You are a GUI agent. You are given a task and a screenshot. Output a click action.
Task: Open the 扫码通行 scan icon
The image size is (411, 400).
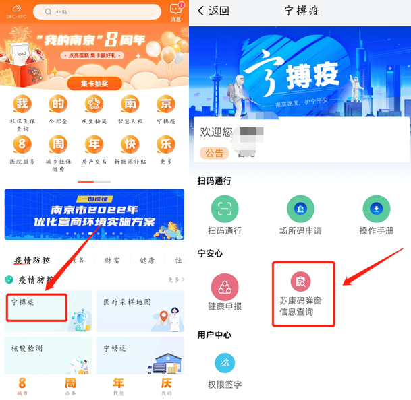pos(225,209)
